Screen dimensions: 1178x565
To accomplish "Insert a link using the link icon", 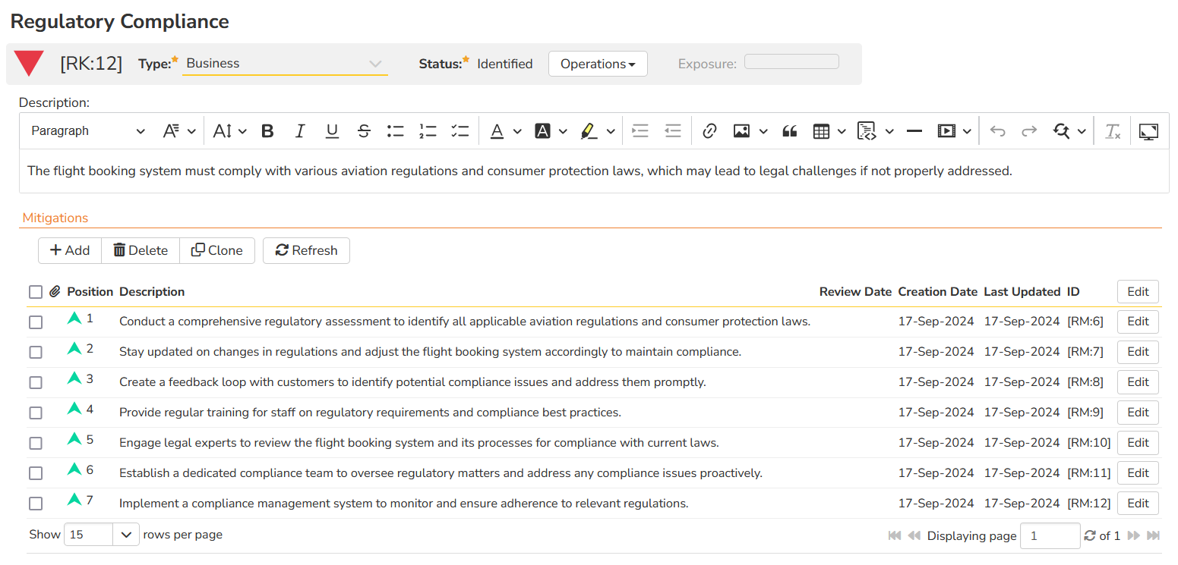I will [x=709, y=131].
